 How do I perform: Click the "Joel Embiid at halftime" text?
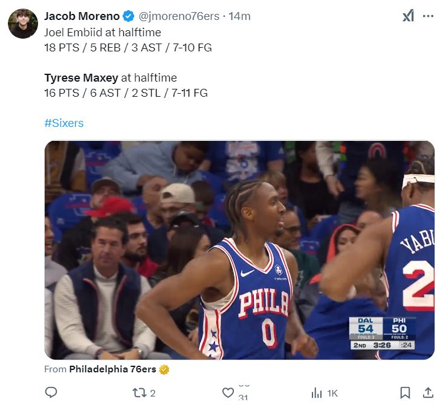[x=103, y=32]
